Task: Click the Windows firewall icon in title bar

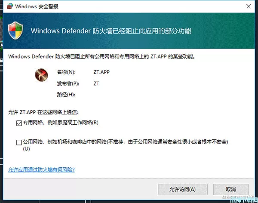Action: (x=10, y=6)
